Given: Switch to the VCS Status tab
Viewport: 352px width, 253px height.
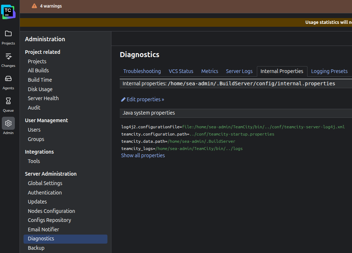Looking at the screenshot, I should click(181, 71).
